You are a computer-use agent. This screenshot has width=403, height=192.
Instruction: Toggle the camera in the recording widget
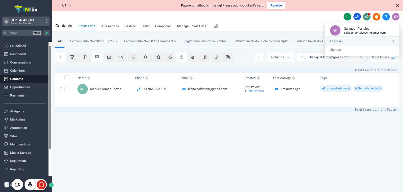18,185
